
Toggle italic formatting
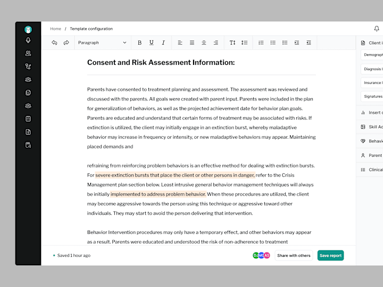click(163, 43)
